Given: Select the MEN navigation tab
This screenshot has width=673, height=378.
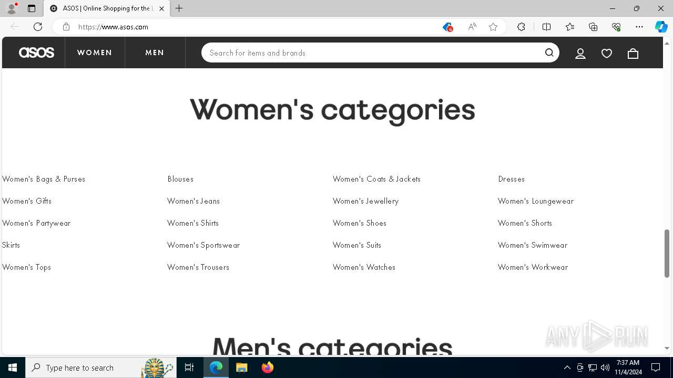Looking at the screenshot, I should click(155, 52).
